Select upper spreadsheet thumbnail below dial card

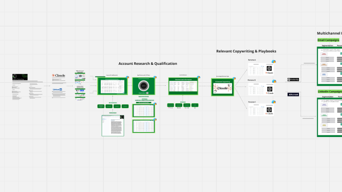144,111
